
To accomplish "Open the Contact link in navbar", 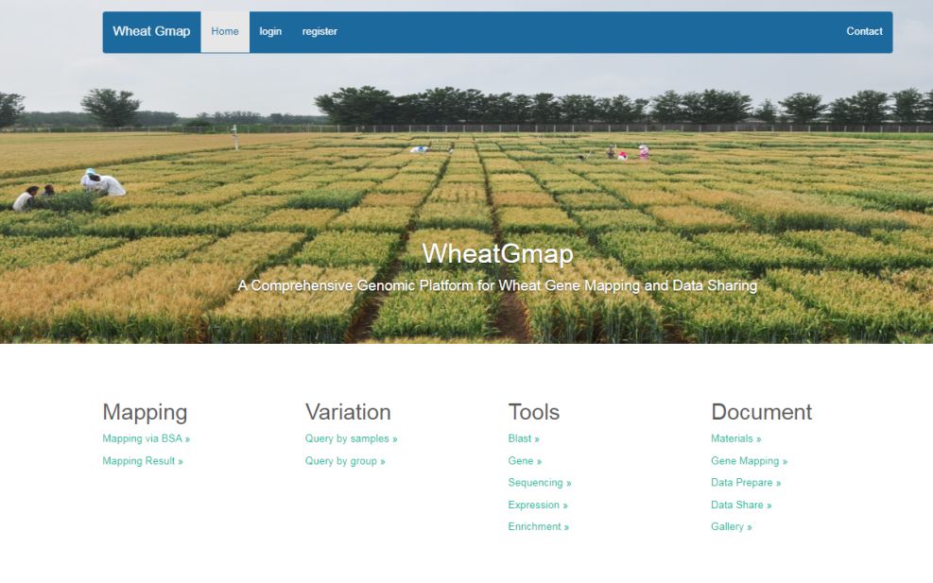I will point(864,31).
